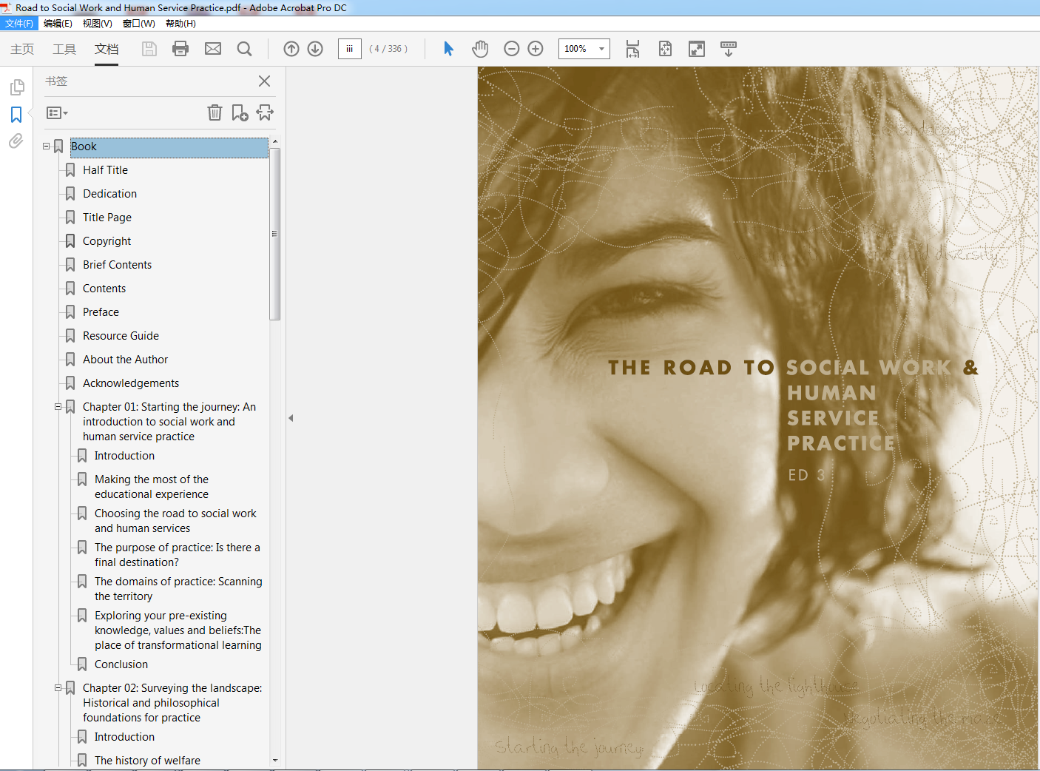The image size is (1040, 771).
Task: Select the Dedication bookmark
Action: point(109,194)
